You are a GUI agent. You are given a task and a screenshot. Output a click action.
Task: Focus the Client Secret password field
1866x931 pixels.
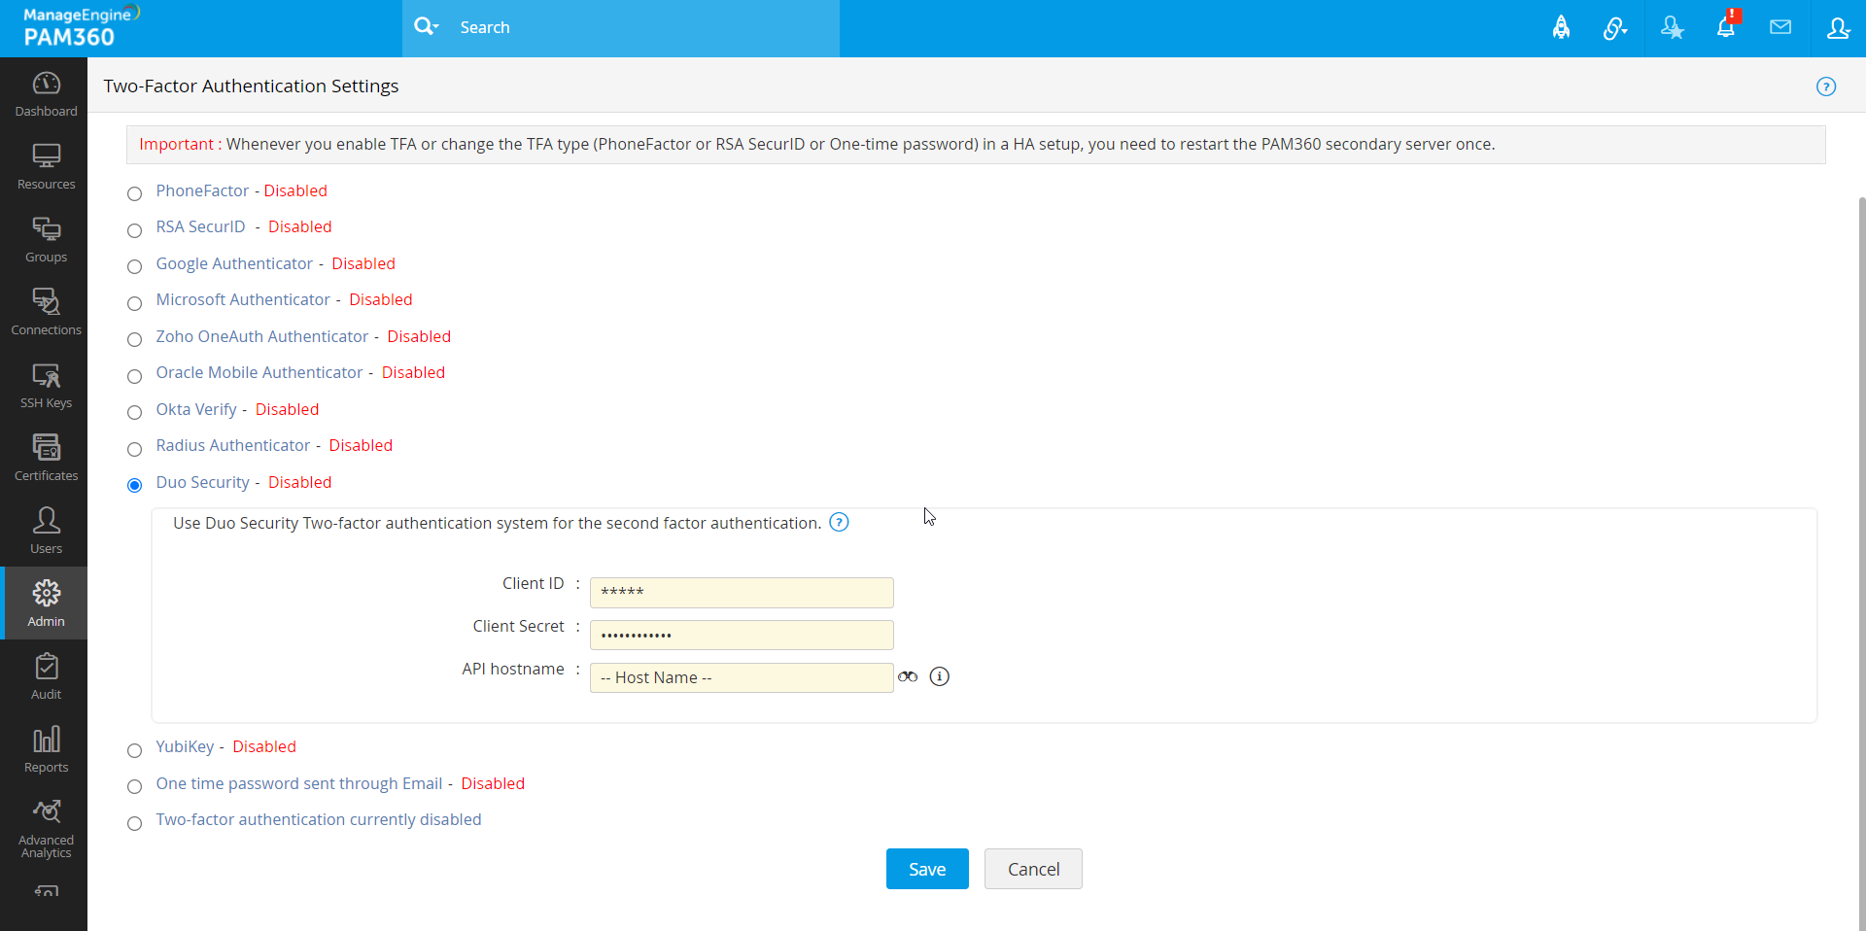tap(742, 635)
